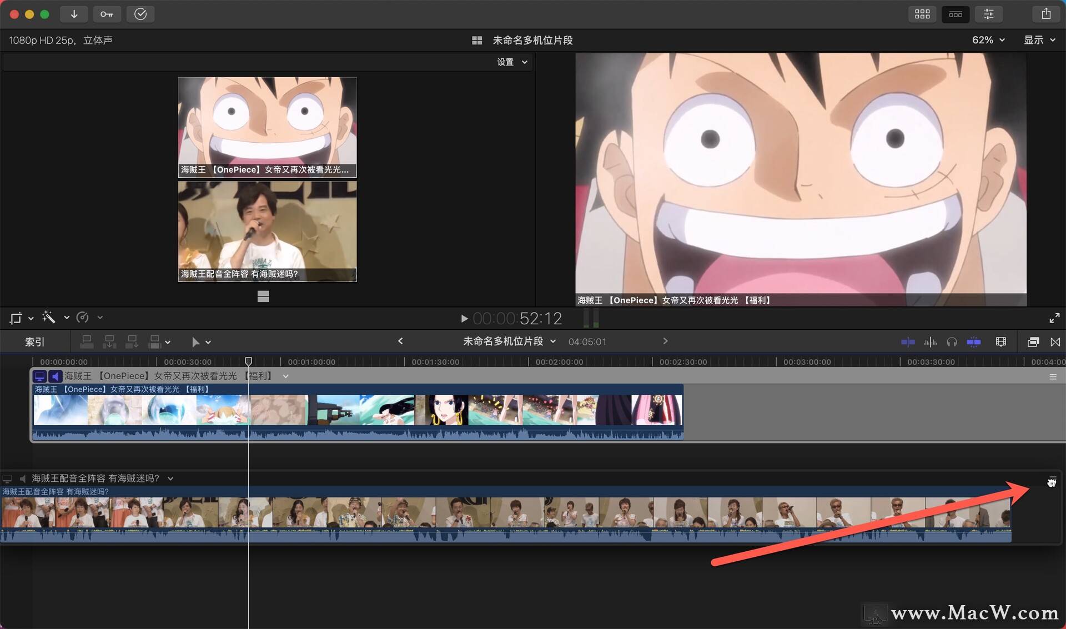Toggle video and audio skimming
1066x629 pixels.
point(908,342)
